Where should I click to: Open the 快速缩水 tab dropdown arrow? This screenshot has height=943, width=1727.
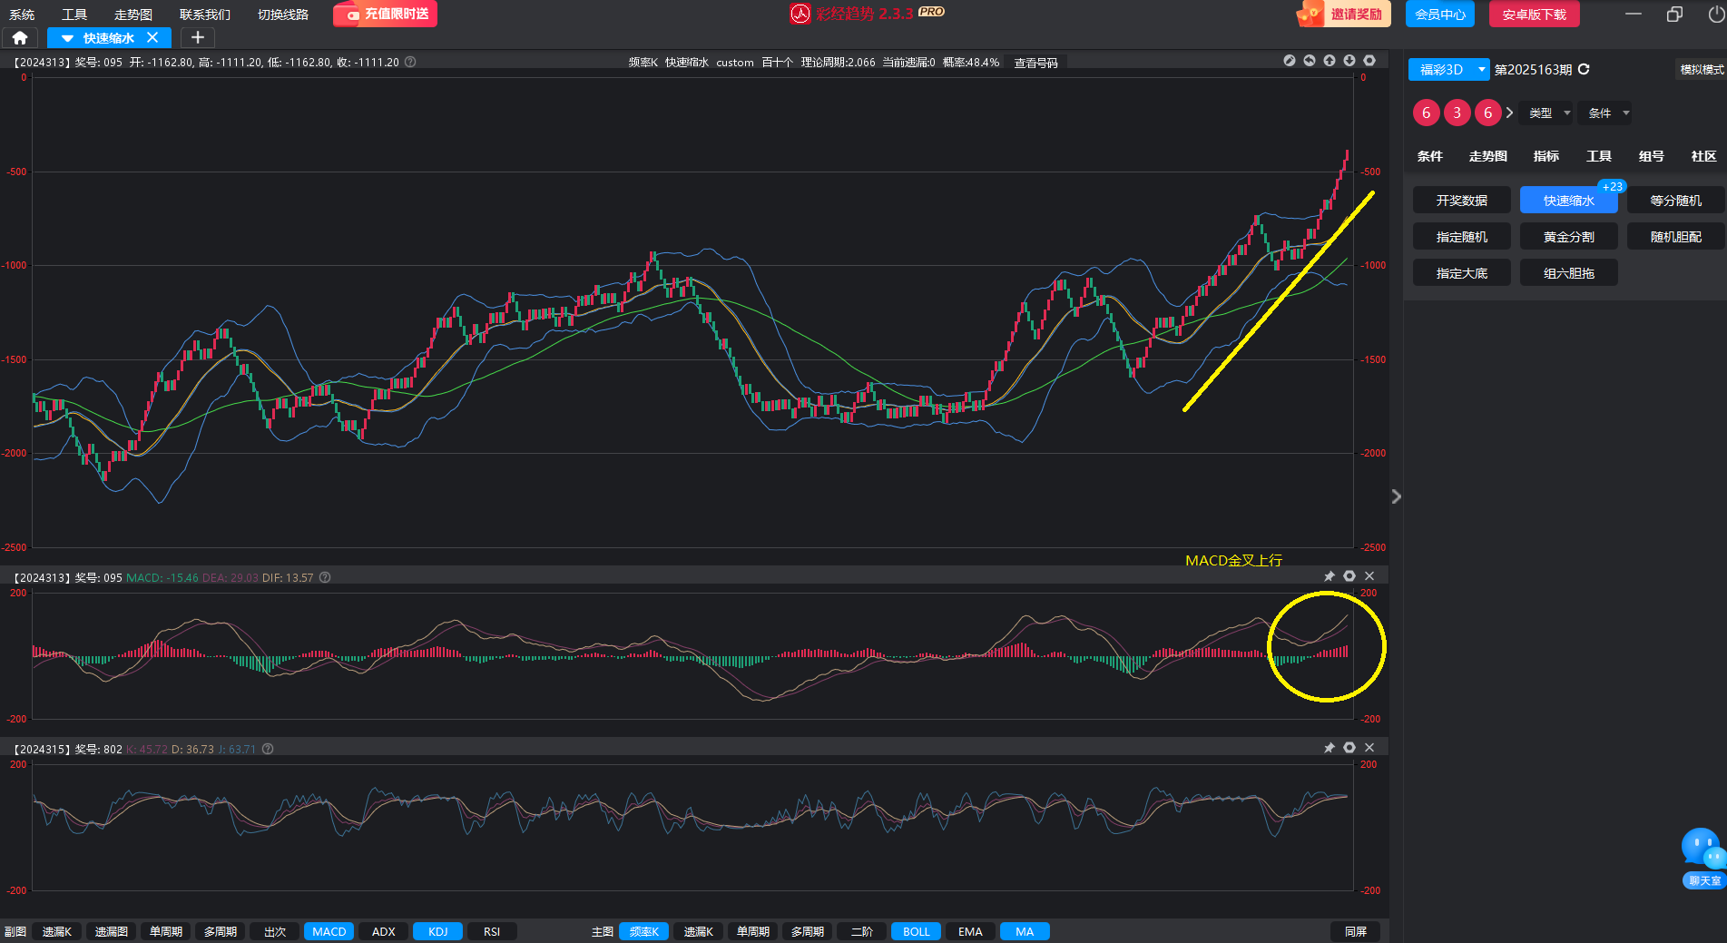tap(67, 38)
